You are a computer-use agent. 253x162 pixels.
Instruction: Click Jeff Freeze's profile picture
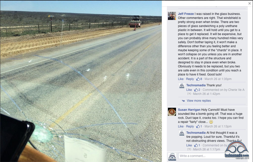[172, 16]
